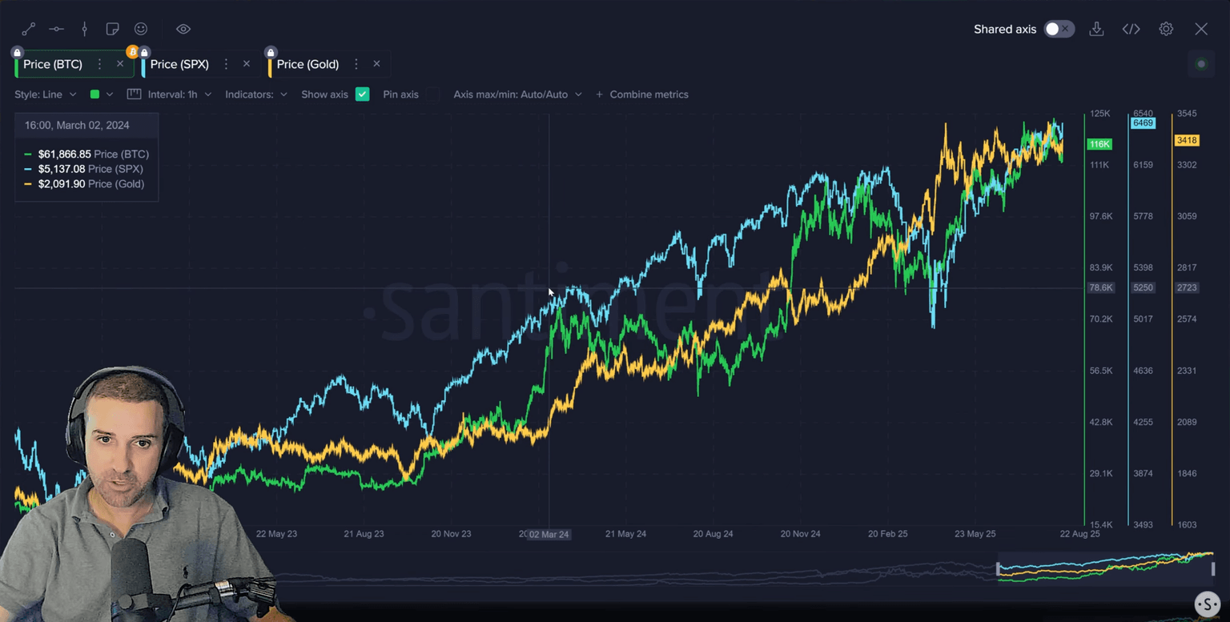Toggle drawings visibility eye icon
Screen dimensions: 1230x622
[x=183, y=29]
